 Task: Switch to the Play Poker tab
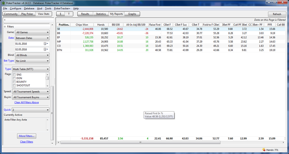[27, 14]
